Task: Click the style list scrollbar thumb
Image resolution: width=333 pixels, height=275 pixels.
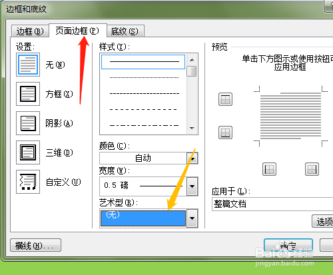Action: [x=192, y=71]
